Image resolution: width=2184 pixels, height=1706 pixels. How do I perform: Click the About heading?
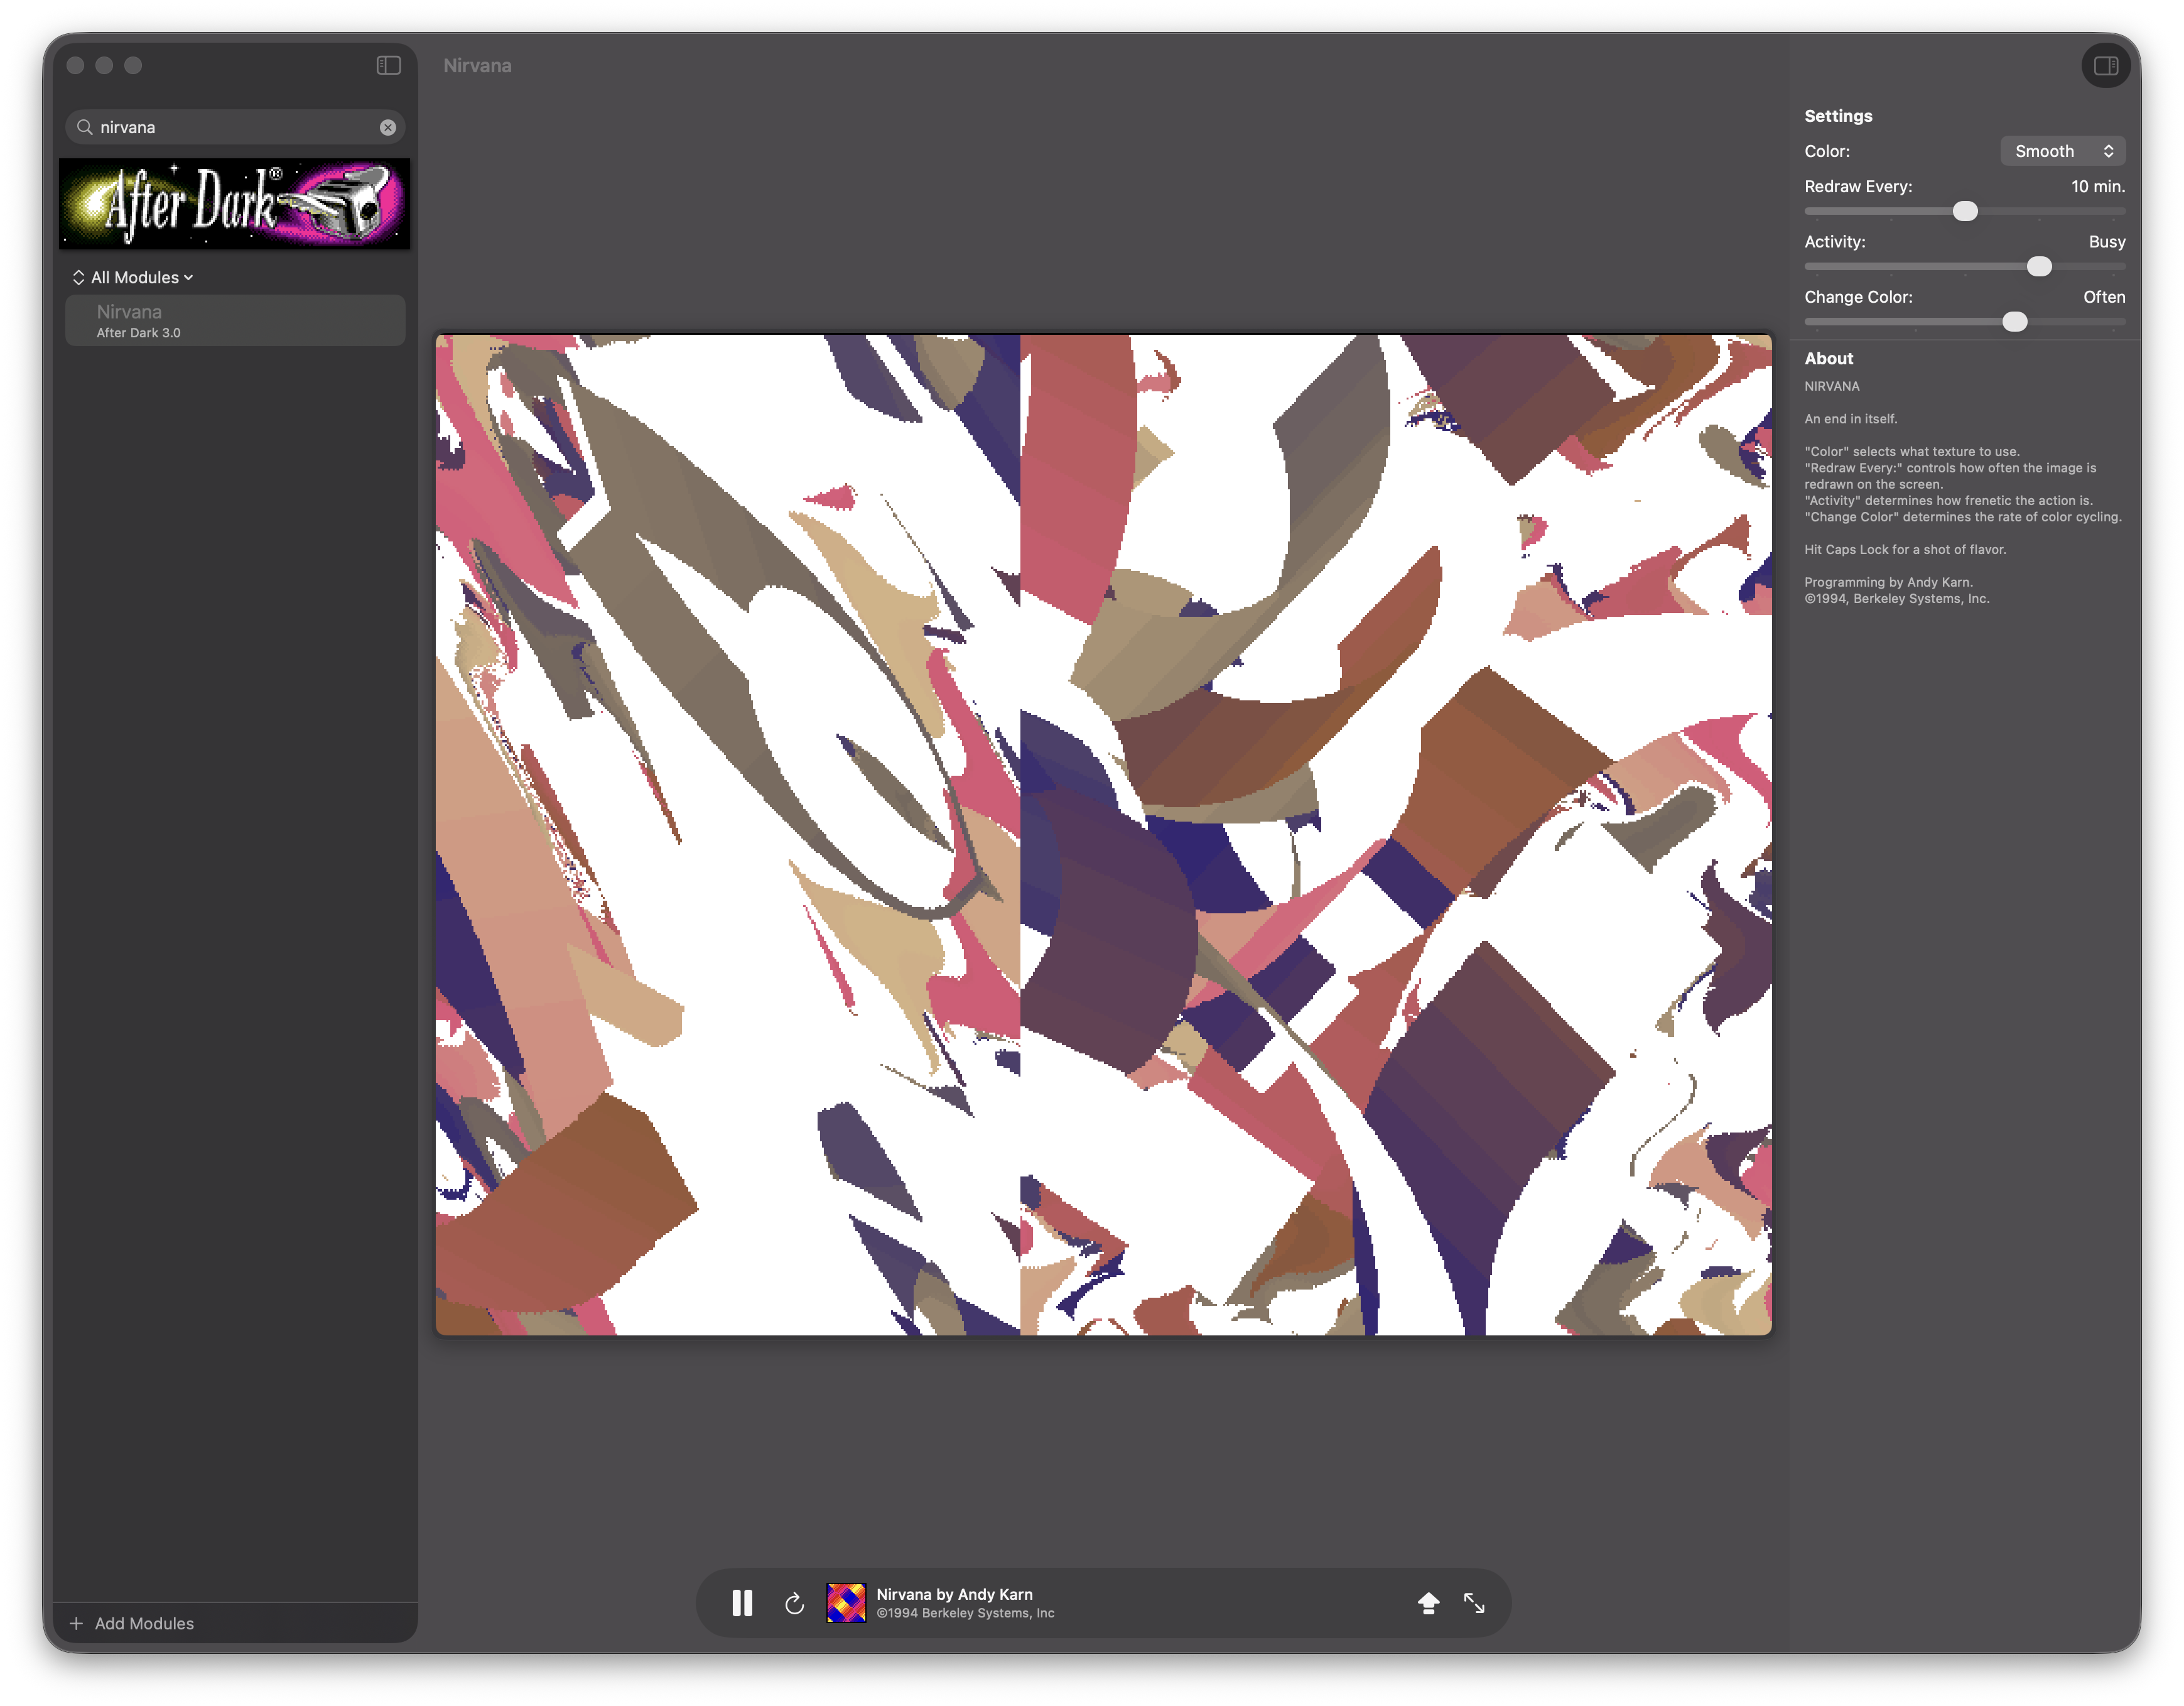tap(1828, 358)
